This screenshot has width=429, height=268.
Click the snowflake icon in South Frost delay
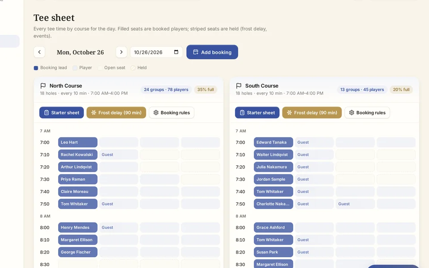click(289, 113)
